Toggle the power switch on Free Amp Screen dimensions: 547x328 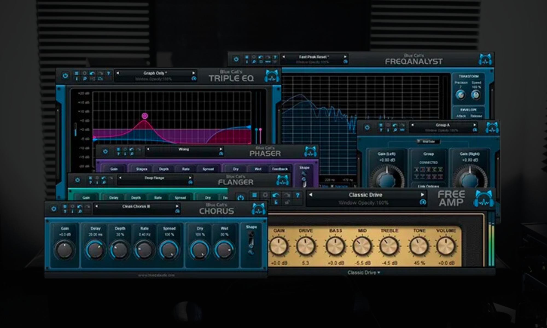[240, 197]
